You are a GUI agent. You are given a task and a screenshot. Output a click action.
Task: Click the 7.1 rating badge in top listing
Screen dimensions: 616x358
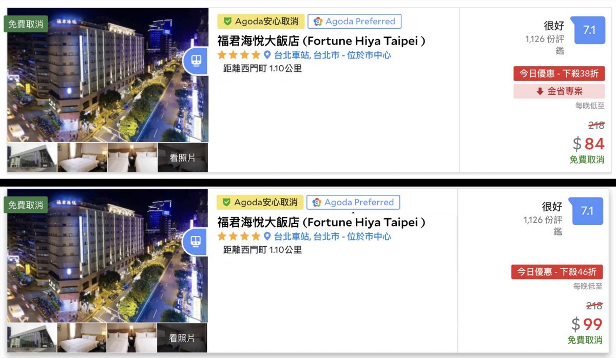point(589,30)
